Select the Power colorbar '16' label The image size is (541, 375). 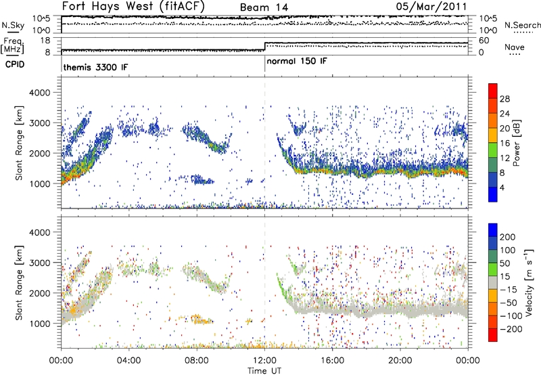coord(504,144)
